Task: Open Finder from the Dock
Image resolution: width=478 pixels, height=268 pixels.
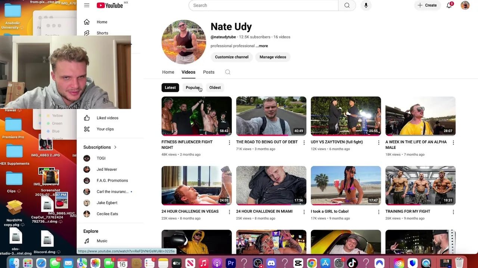Action: pos(14,263)
